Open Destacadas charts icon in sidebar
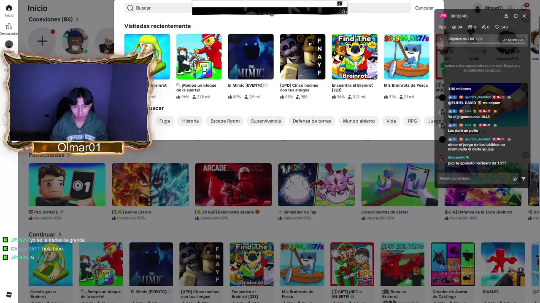Viewport: 540px width, 303px height. (9, 27)
